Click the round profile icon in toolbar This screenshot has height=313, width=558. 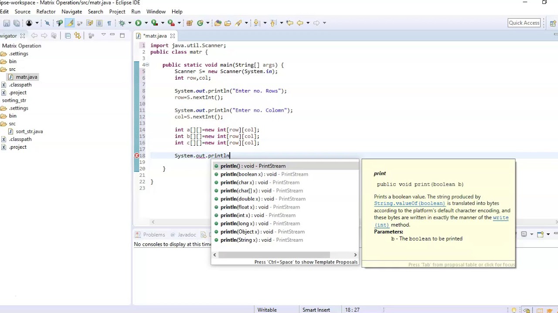pos(29,23)
